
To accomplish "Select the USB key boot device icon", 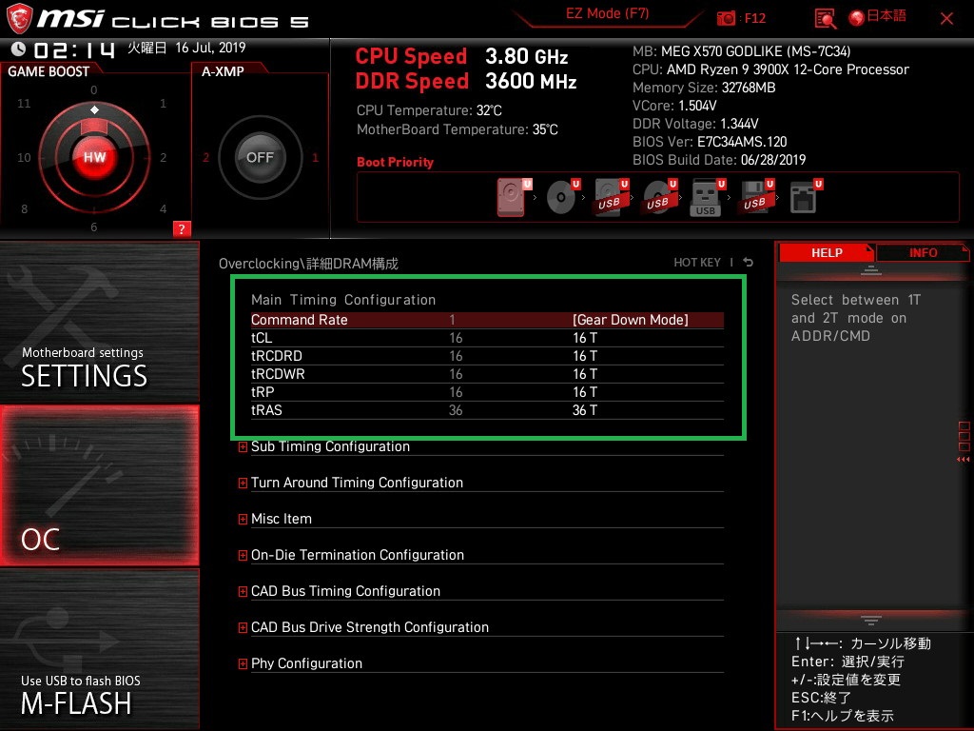I will 708,197.
